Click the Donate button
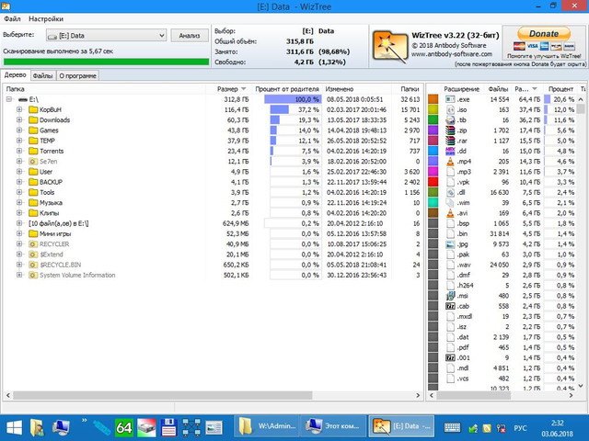The height and width of the screenshot is (441, 589). tap(544, 33)
